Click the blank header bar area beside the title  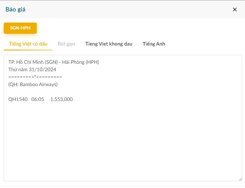124,9
